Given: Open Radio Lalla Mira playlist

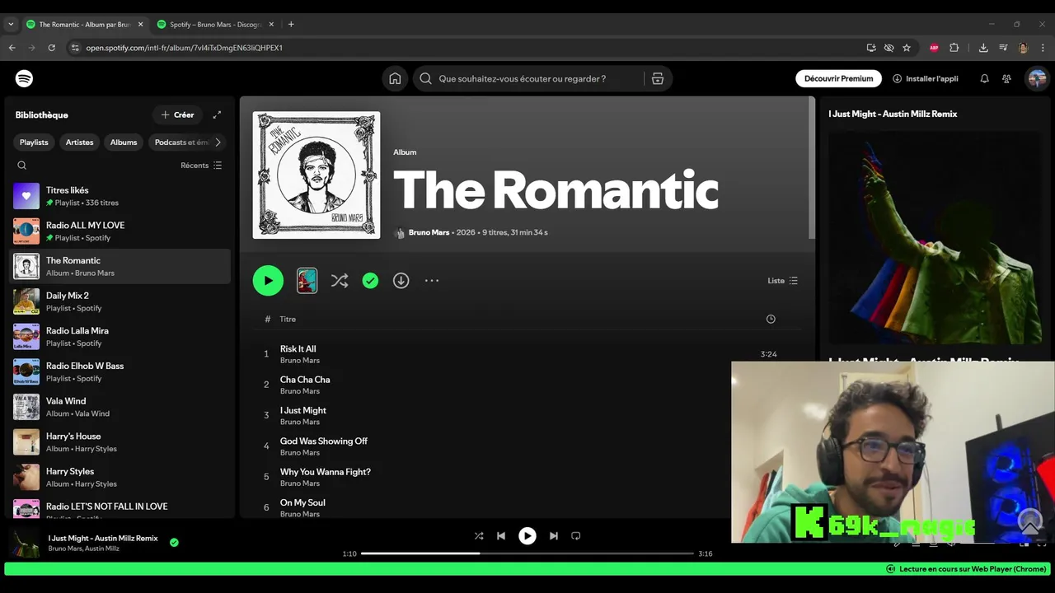Looking at the screenshot, I should point(120,337).
